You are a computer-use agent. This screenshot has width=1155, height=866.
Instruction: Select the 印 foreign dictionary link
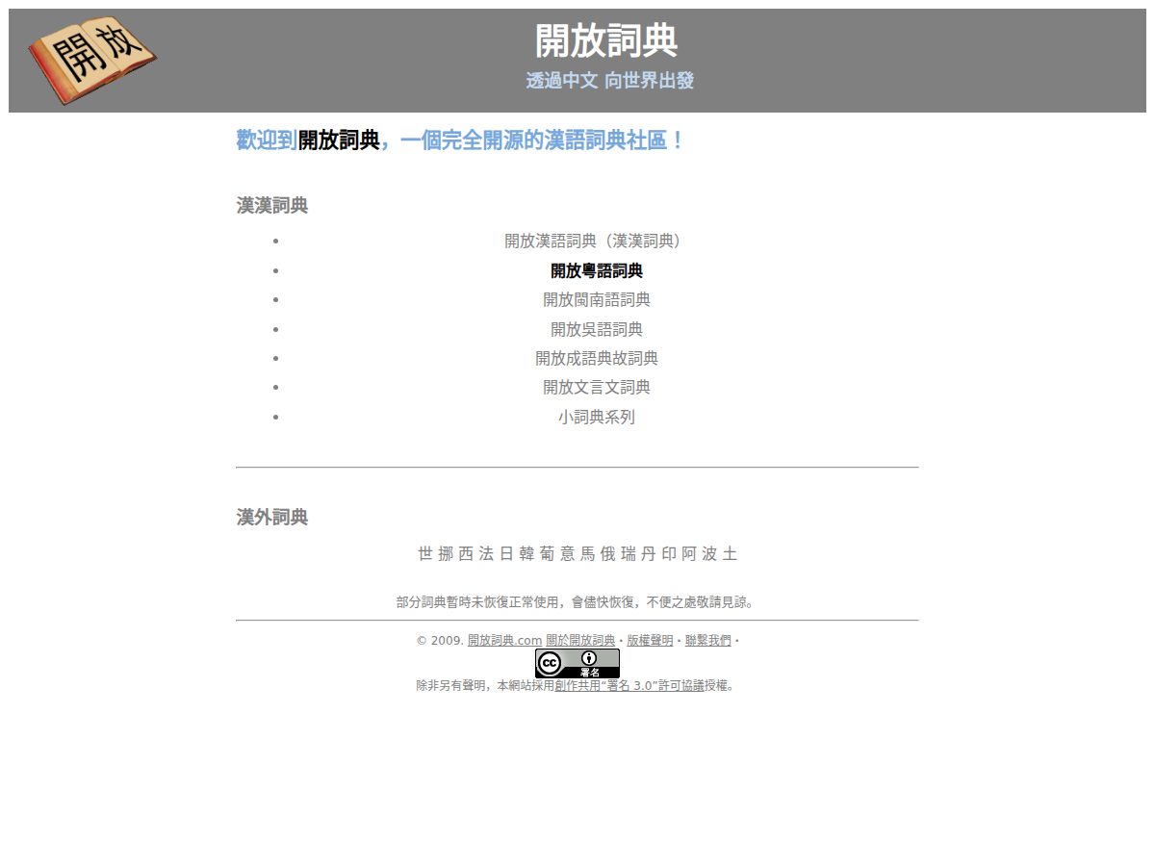pos(669,553)
